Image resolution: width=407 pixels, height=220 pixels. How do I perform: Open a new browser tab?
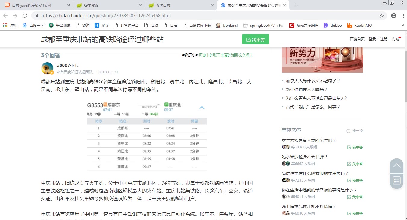coord(296,5)
